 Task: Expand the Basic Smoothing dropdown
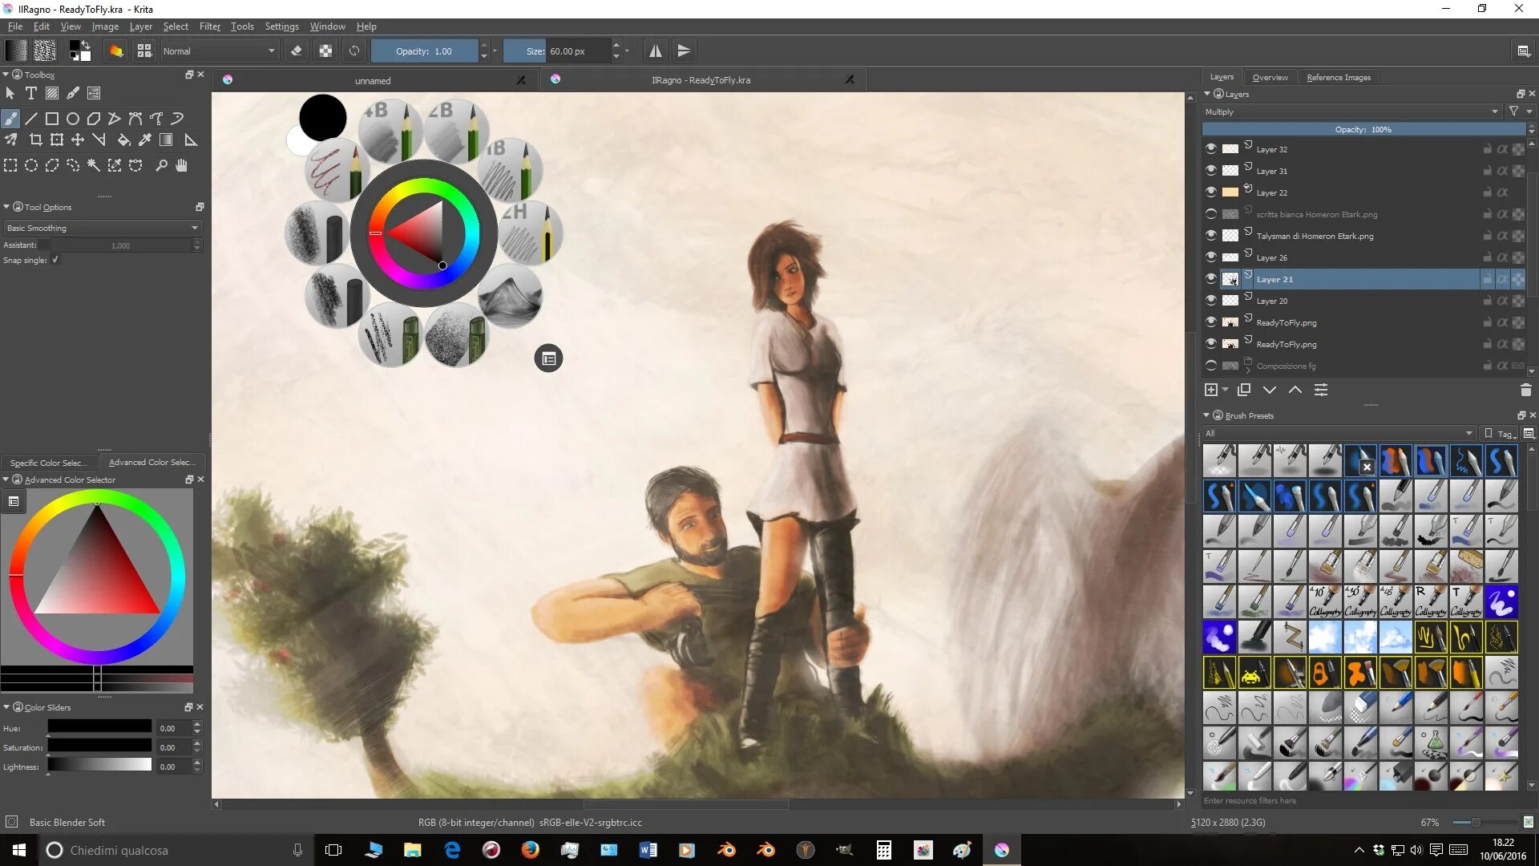tap(103, 229)
